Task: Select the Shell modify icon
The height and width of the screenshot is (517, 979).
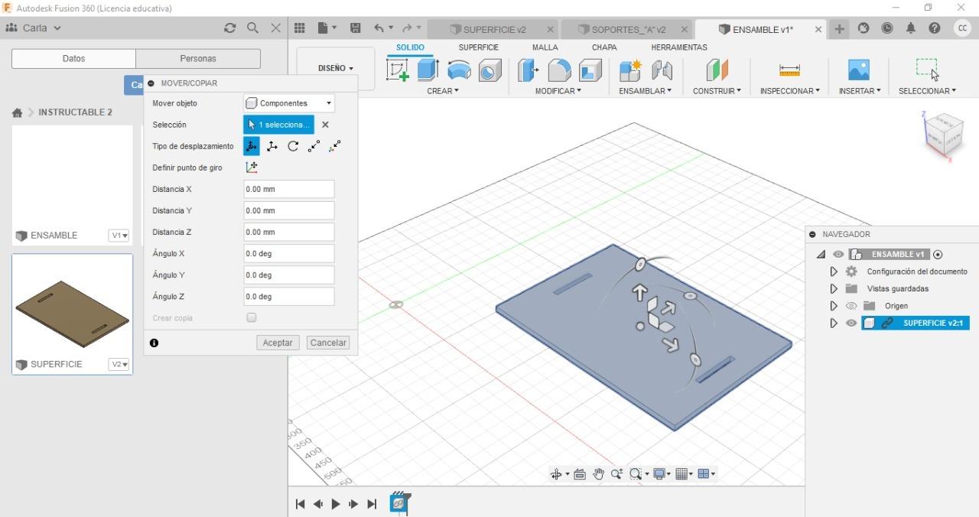Action: [590, 70]
